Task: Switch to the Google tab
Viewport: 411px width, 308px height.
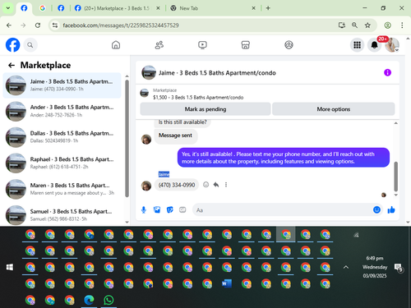Action: coord(43,8)
